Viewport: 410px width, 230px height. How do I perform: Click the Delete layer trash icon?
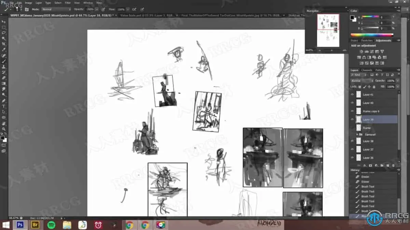pyautogui.click(x=393, y=166)
